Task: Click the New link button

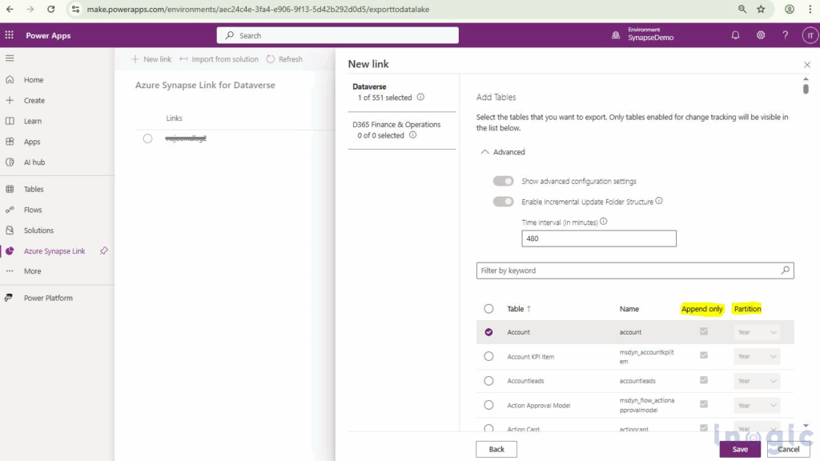Action: point(151,58)
